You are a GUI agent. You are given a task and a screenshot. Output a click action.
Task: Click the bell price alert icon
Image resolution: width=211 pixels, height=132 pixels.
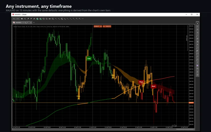(197, 72)
